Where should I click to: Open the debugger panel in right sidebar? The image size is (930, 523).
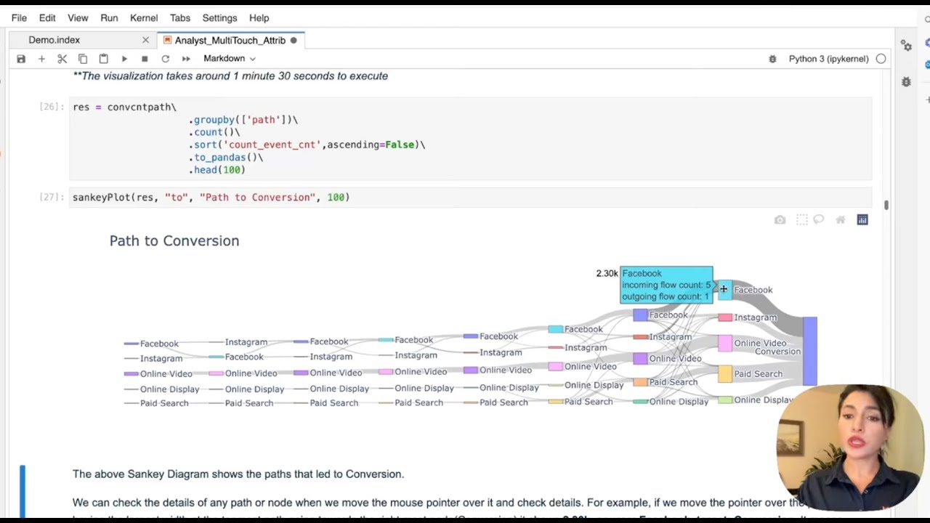906,82
